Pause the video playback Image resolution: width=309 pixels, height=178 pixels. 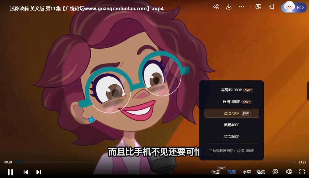tap(10, 172)
